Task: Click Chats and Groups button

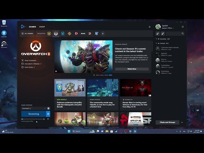Action: (167, 122)
